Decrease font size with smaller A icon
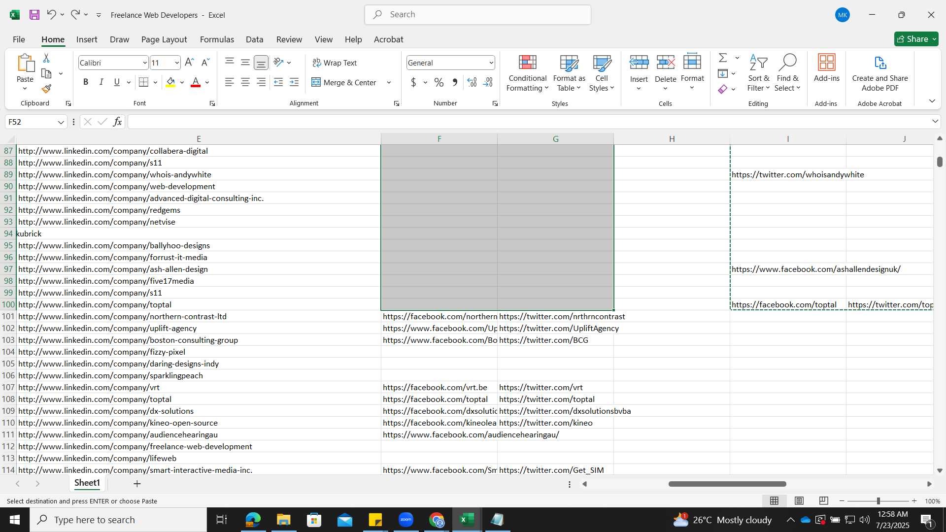Image resolution: width=946 pixels, height=532 pixels. pos(206,63)
